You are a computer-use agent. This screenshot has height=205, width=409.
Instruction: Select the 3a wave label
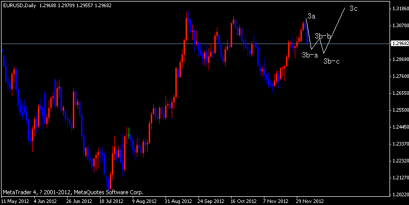[x=312, y=16]
